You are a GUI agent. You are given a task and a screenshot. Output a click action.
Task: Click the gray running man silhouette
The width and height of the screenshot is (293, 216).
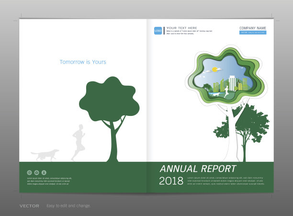(78, 142)
